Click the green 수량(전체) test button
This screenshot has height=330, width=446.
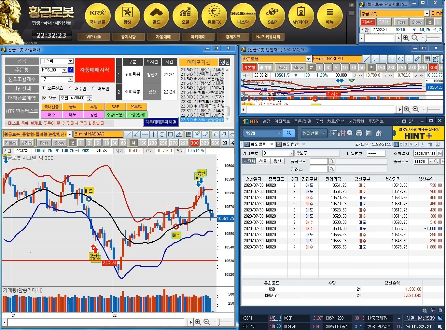[137, 115]
